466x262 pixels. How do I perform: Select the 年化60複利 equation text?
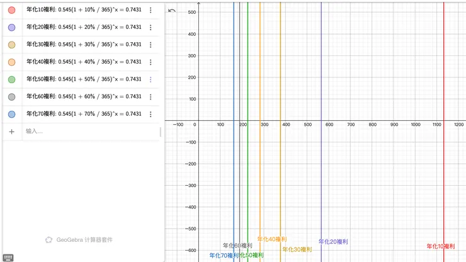(x=84, y=96)
